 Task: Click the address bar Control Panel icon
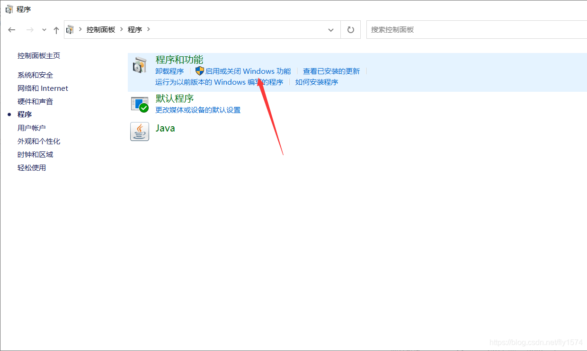coord(70,29)
